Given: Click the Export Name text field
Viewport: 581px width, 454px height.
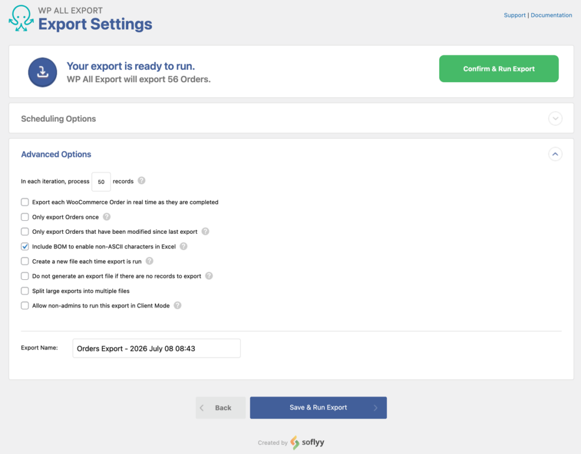Looking at the screenshot, I should click(x=157, y=348).
